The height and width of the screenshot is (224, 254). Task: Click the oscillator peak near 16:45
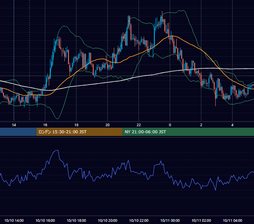(x=57, y=150)
